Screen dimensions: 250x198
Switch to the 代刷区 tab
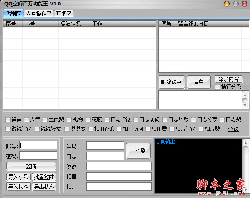pyautogui.click(x=13, y=13)
